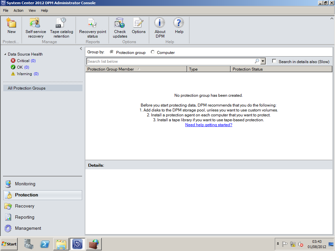This screenshot has width=335, height=251.
Task: Launch PowerShell from the taskbar
Action: coord(45,244)
